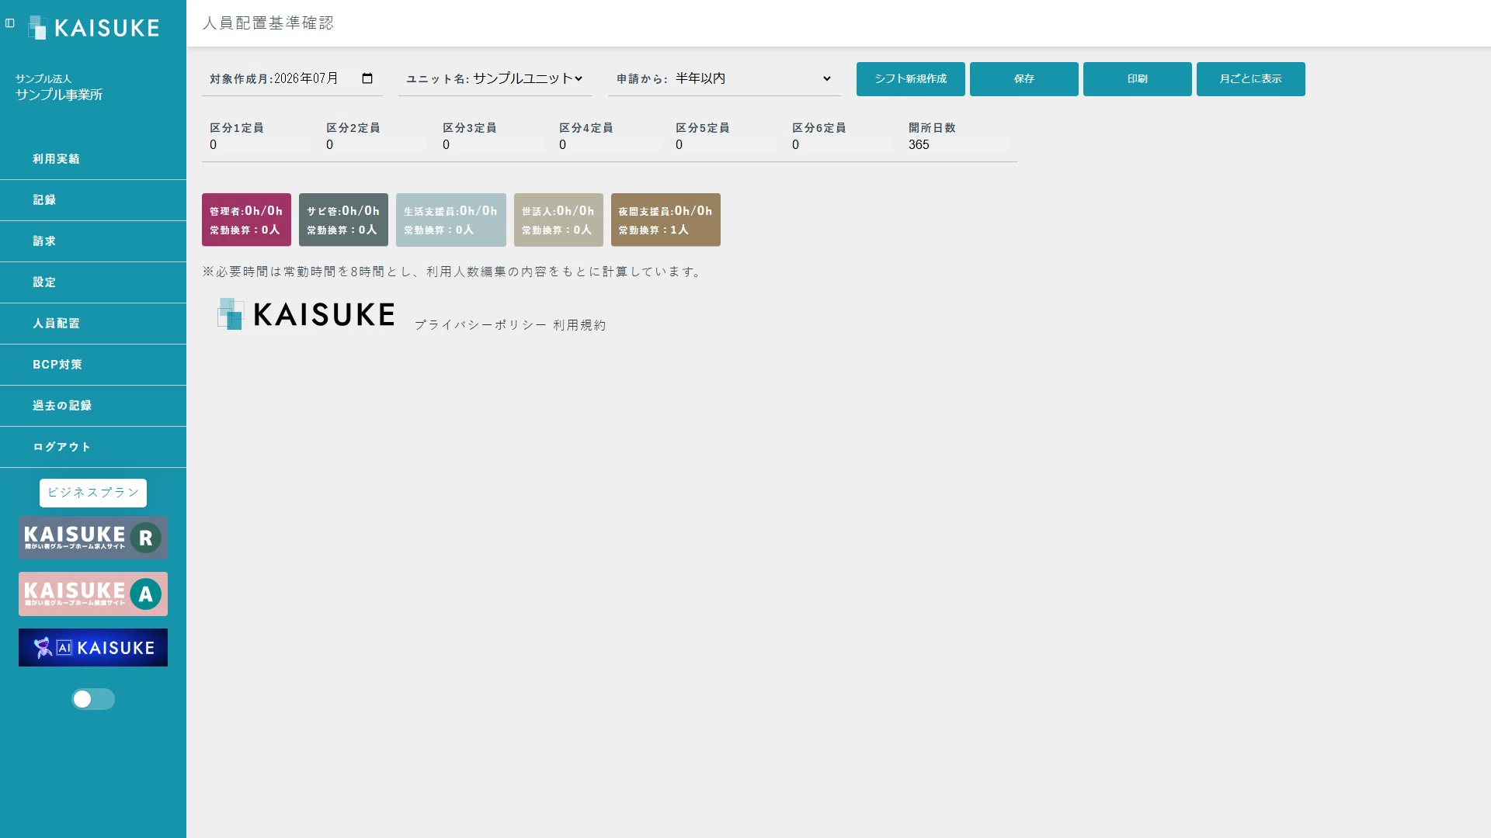The width and height of the screenshot is (1491, 838).
Task: Open the KAISUKE A search site banner
Action: 93,594
